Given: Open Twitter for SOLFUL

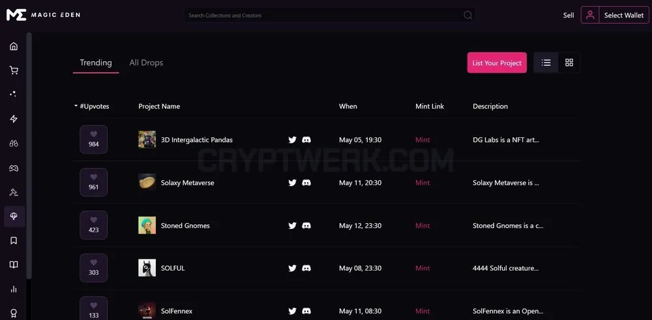Looking at the screenshot, I should pyautogui.click(x=293, y=268).
